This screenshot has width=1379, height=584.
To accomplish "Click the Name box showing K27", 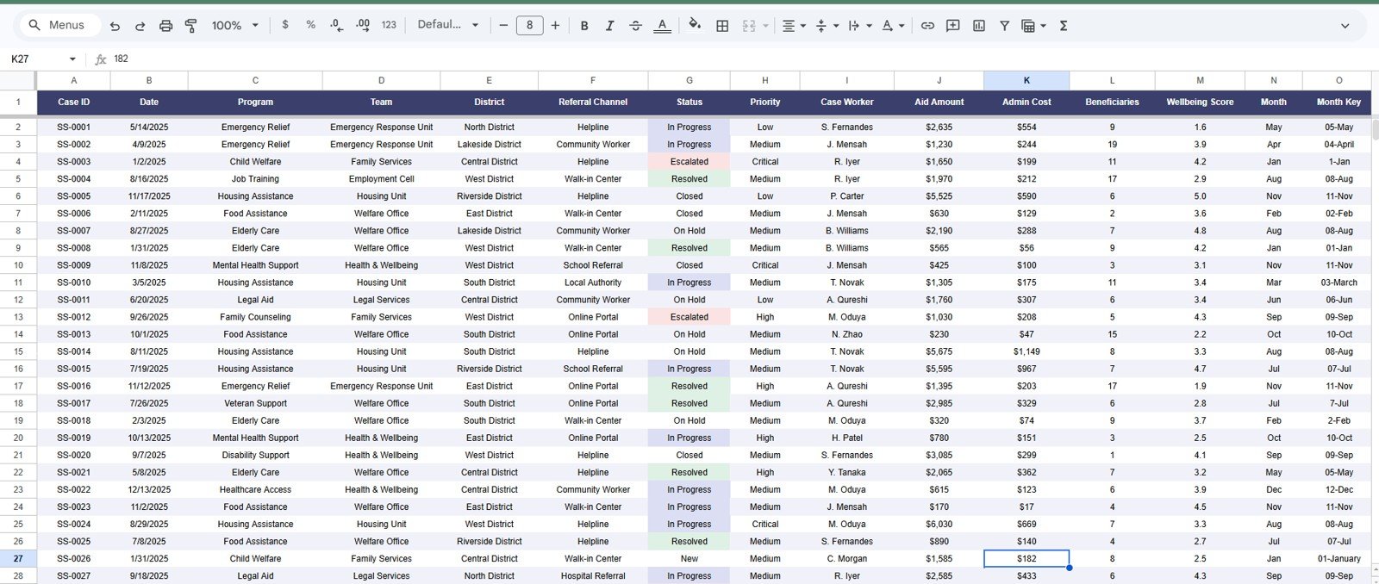I will pos(34,59).
